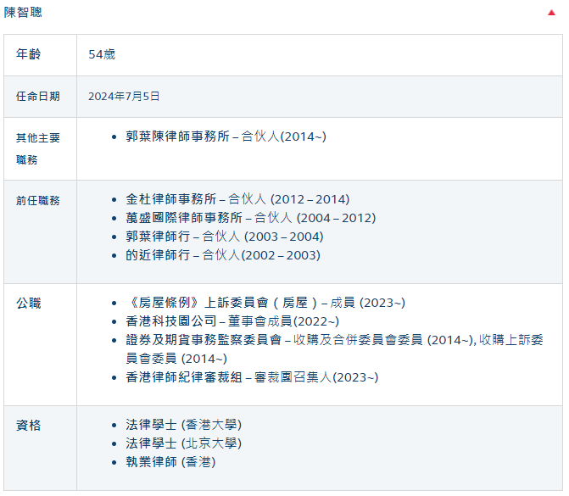Click the 資格 row label
Image resolution: width=569 pixels, height=496 pixels.
(28, 426)
